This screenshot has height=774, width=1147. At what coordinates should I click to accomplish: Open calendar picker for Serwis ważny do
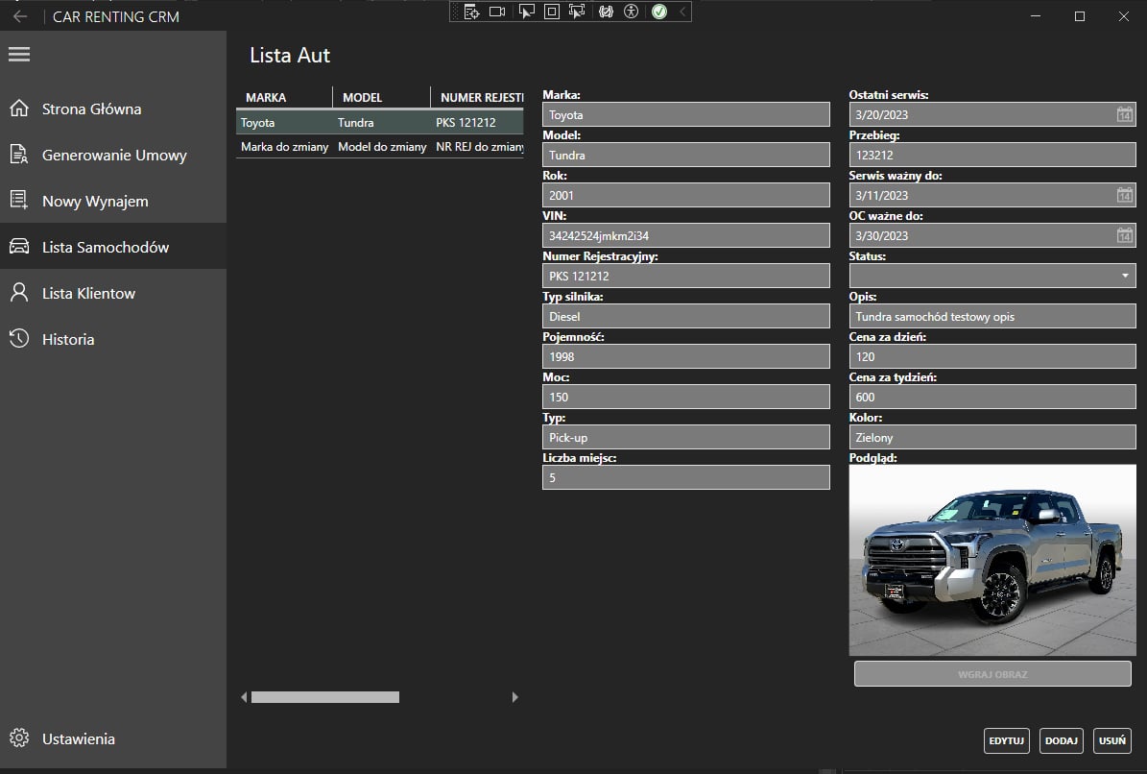[1124, 195]
